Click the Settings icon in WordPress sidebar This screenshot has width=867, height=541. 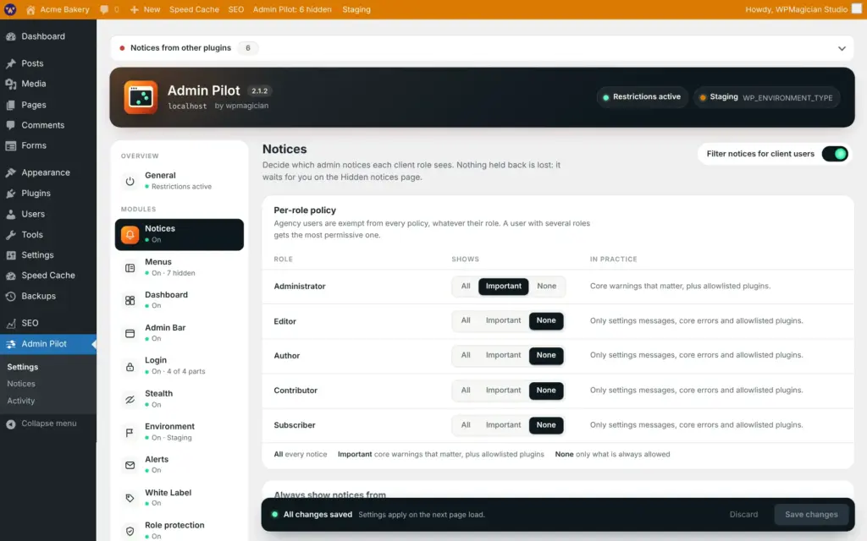[11, 255]
